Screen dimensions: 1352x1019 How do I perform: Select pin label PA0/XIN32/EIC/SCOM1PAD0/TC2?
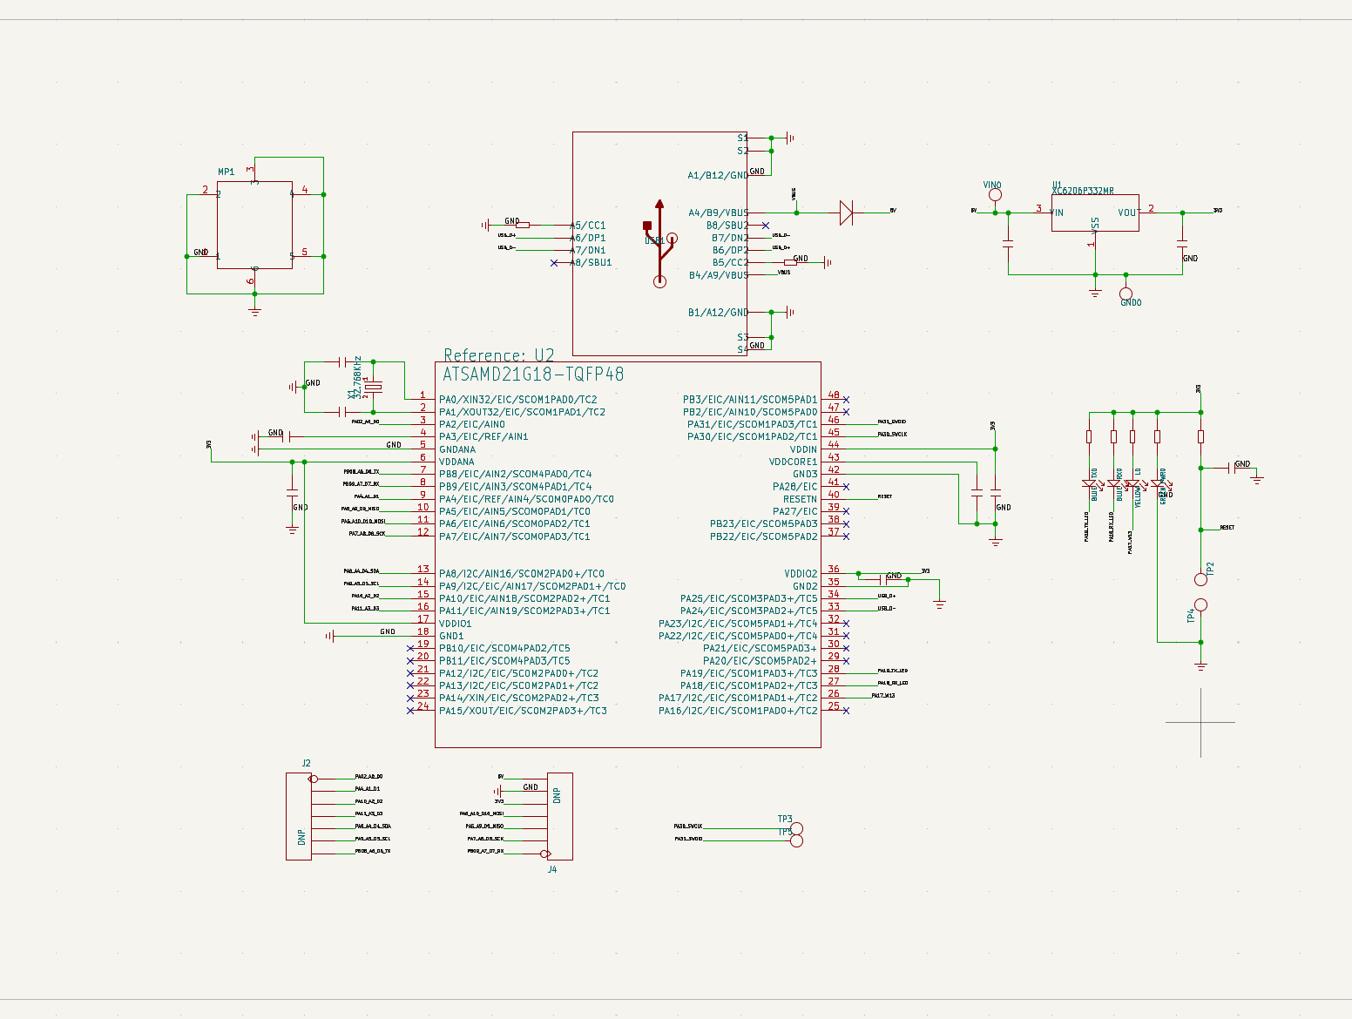point(518,400)
